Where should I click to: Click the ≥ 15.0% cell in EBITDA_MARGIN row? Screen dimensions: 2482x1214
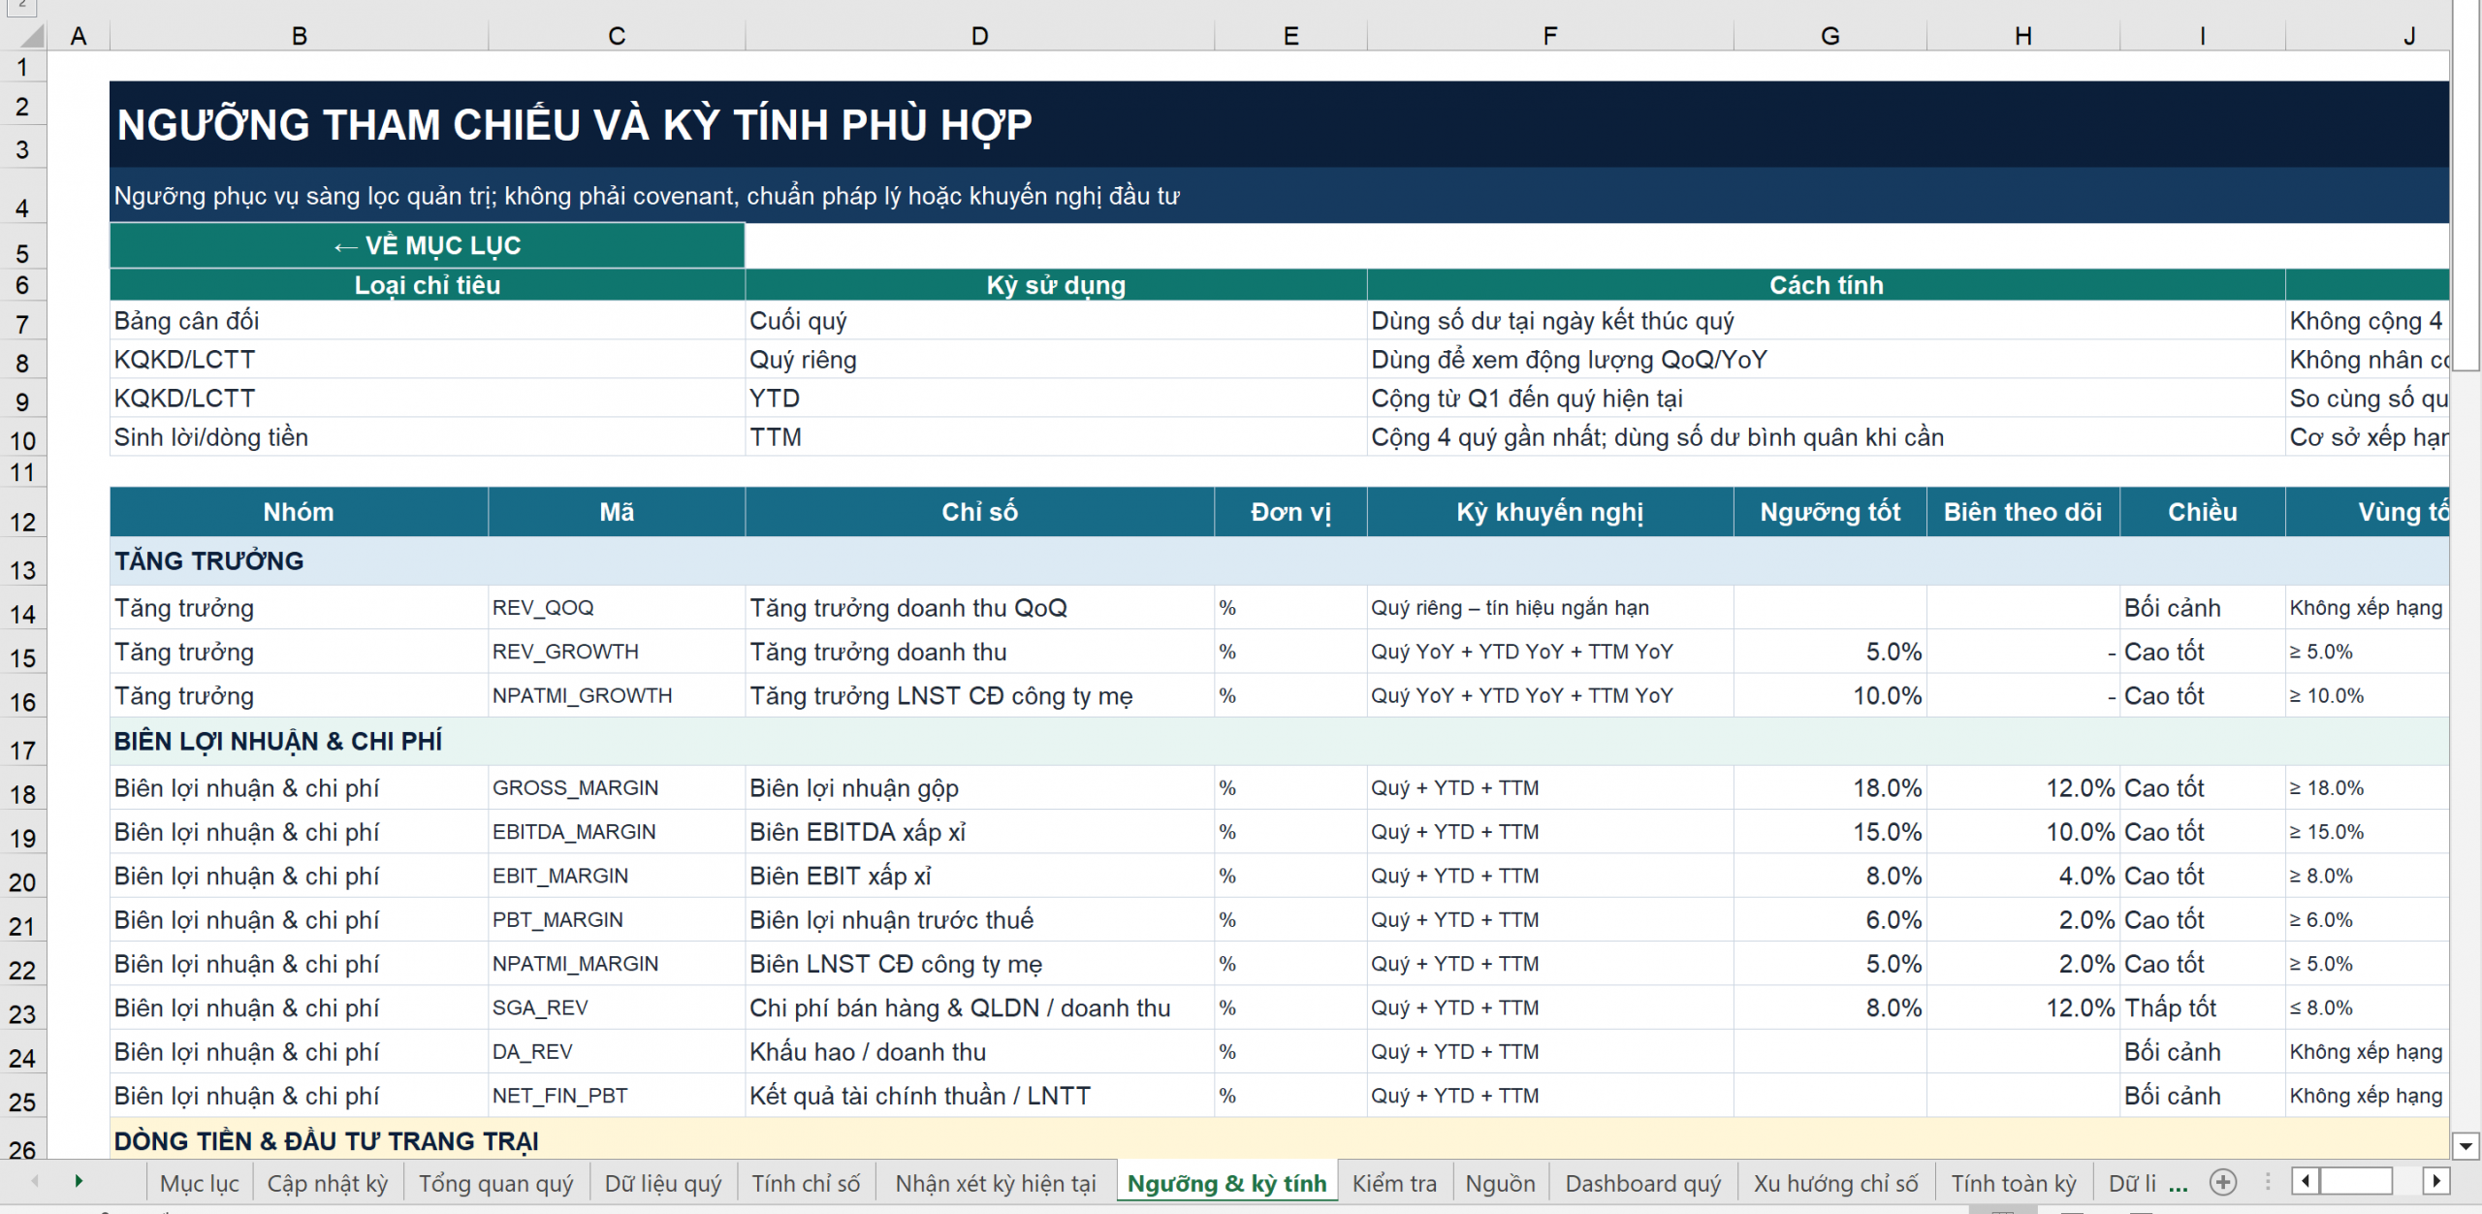(x=2367, y=832)
